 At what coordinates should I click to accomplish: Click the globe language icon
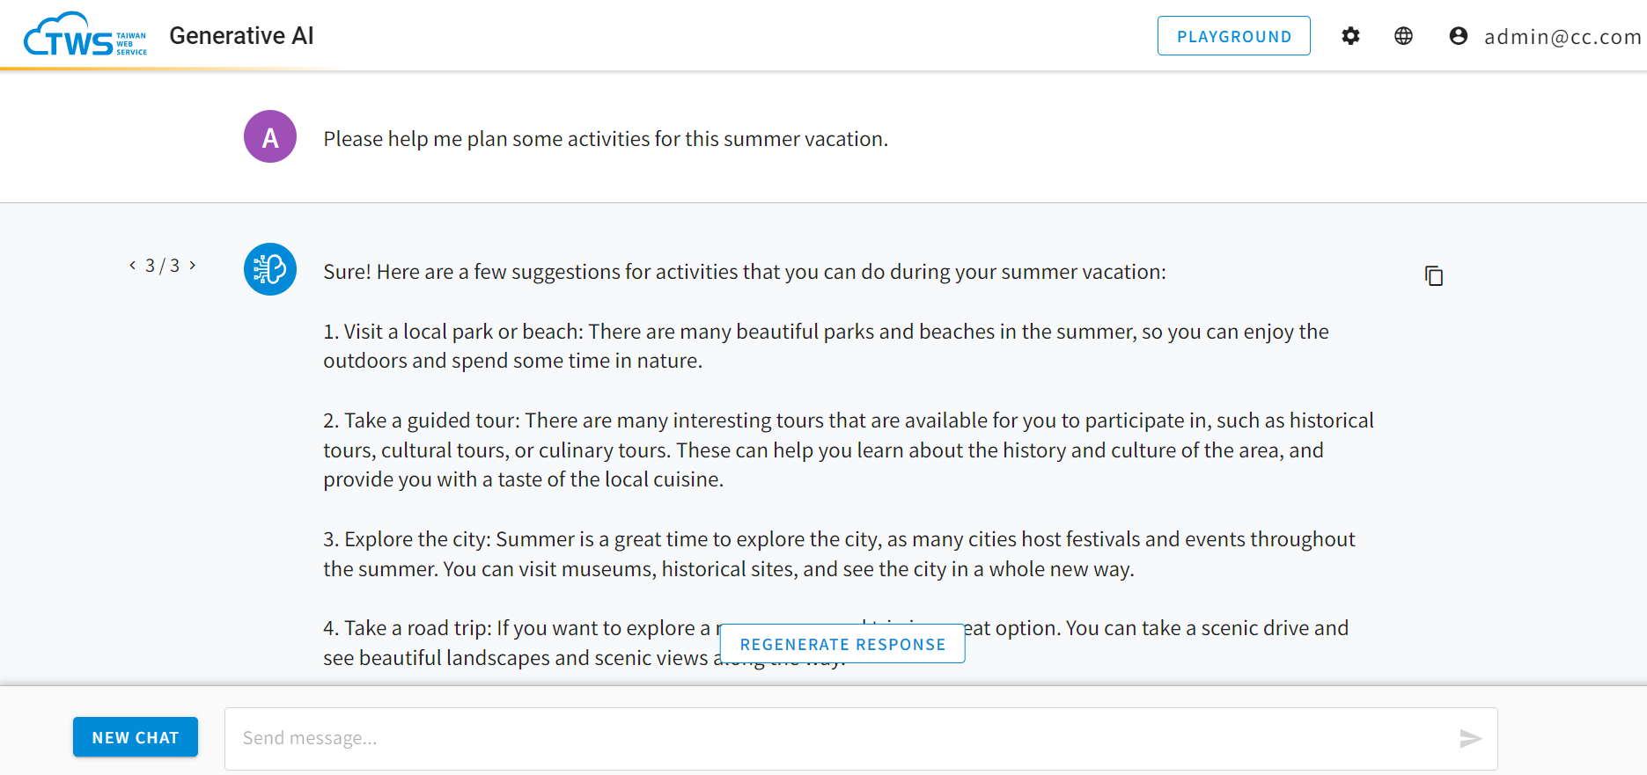pyautogui.click(x=1404, y=36)
